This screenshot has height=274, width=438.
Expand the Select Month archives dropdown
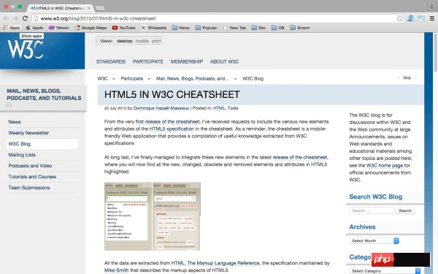tap(374, 240)
